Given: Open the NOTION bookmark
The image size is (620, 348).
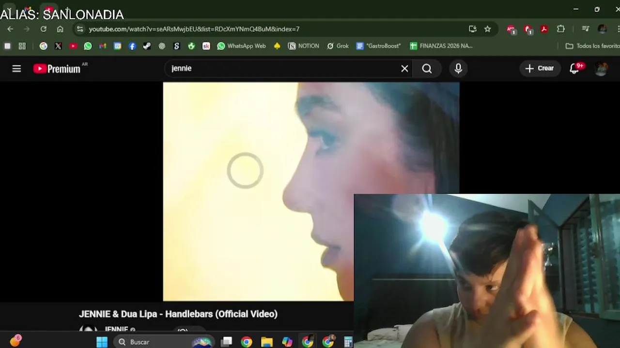Looking at the screenshot, I should click(x=304, y=46).
